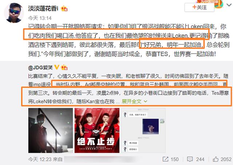
Task: Open the 淡淡莲花香i username link
Action: click(43, 8)
